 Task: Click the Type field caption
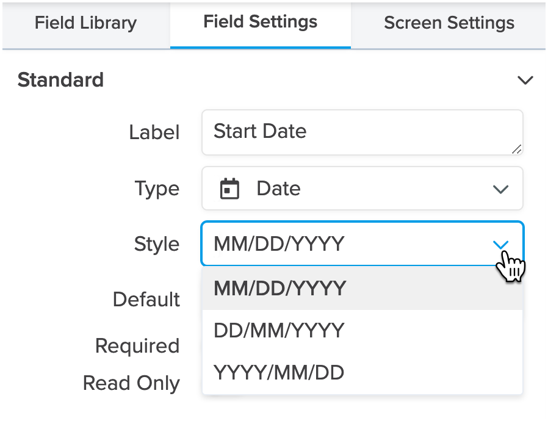click(157, 189)
